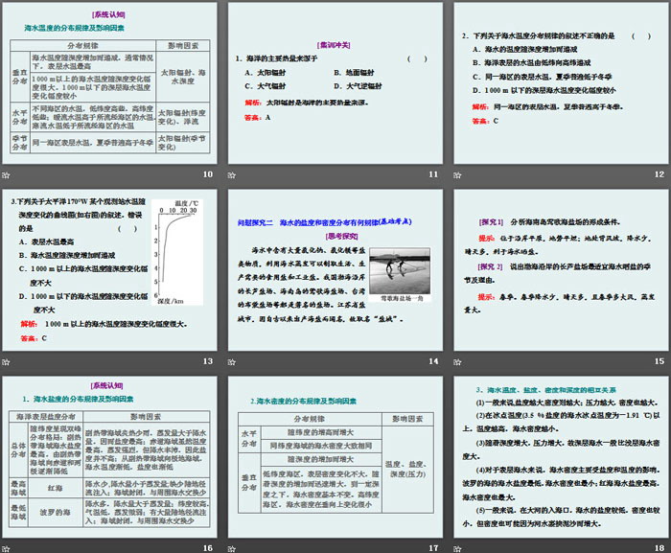Screen dimensions: 671x553
Task: Select slide 11 thumbnail about ocean heat source
Action: [x=335, y=81]
